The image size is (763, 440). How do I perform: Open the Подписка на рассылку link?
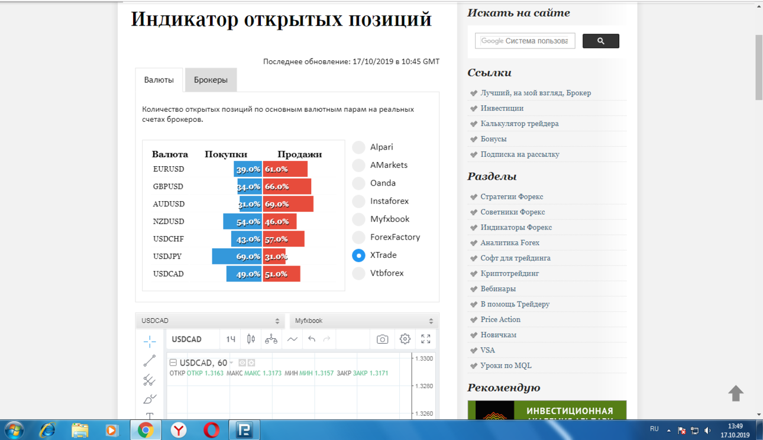click(520, 154)
